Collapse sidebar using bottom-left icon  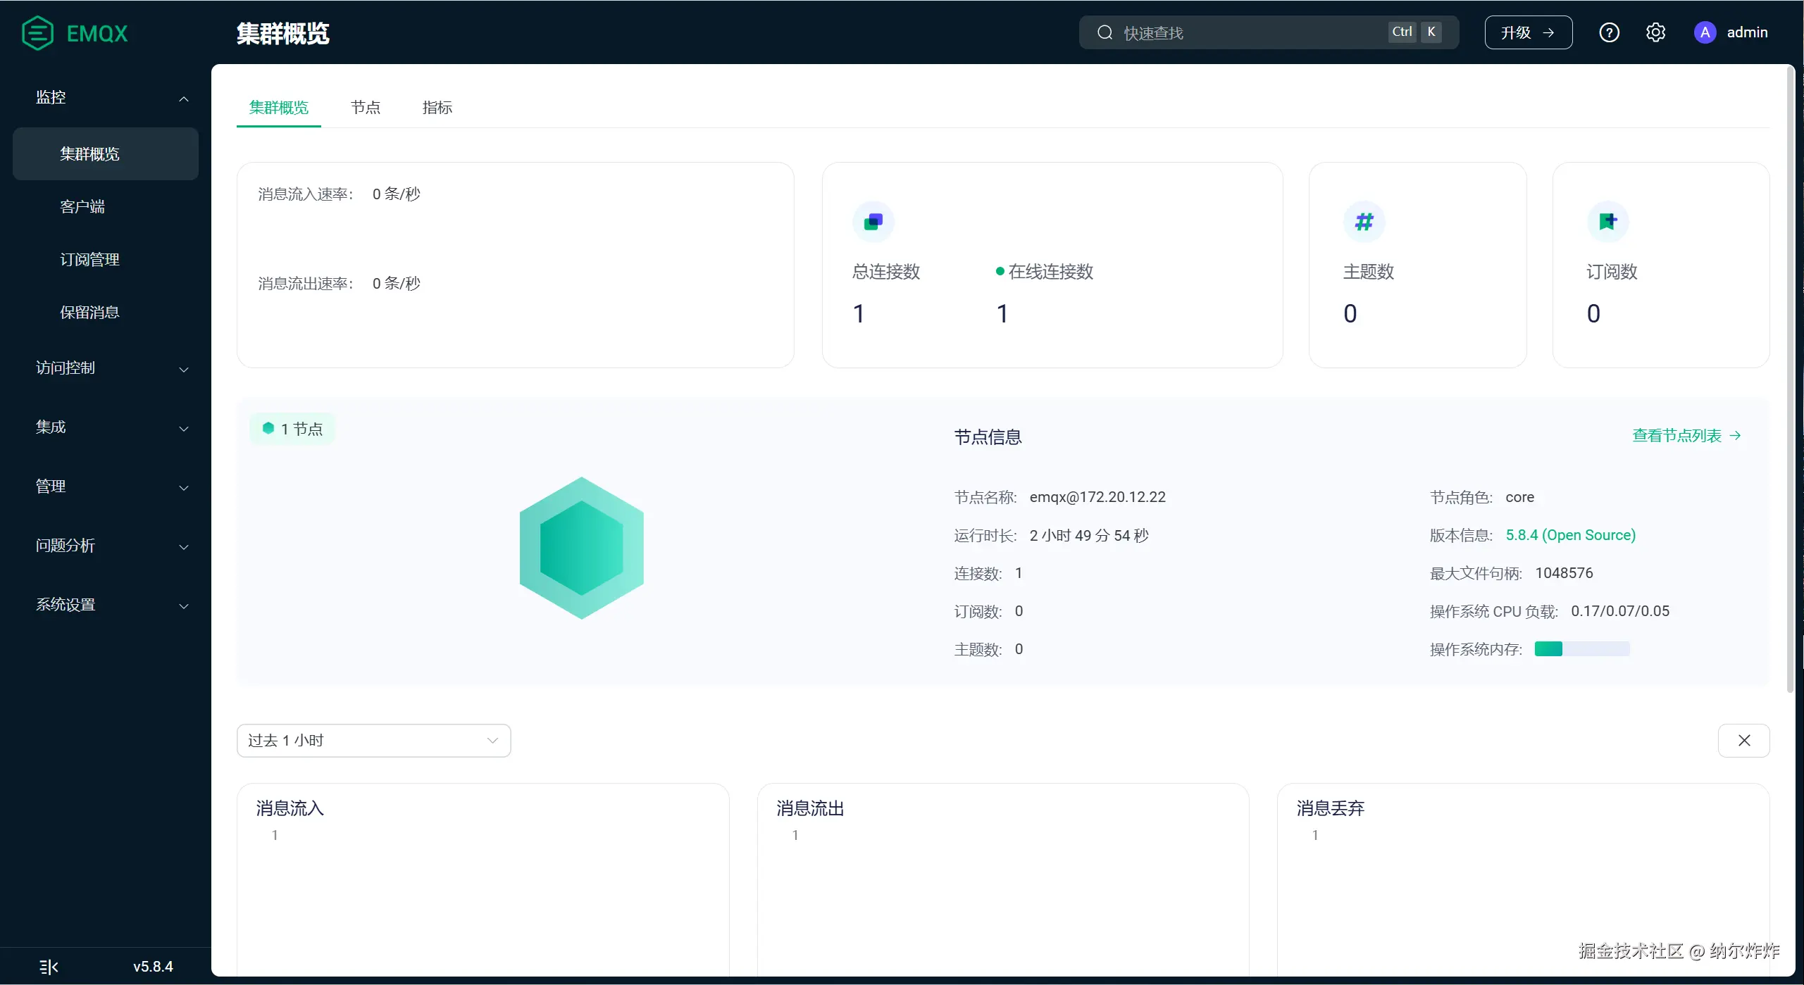click(x=49, y=967)
